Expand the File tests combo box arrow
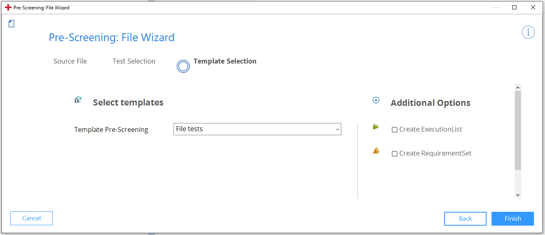Screen dimensions: 545x235 pyautogui.click(x=337, y=130)
